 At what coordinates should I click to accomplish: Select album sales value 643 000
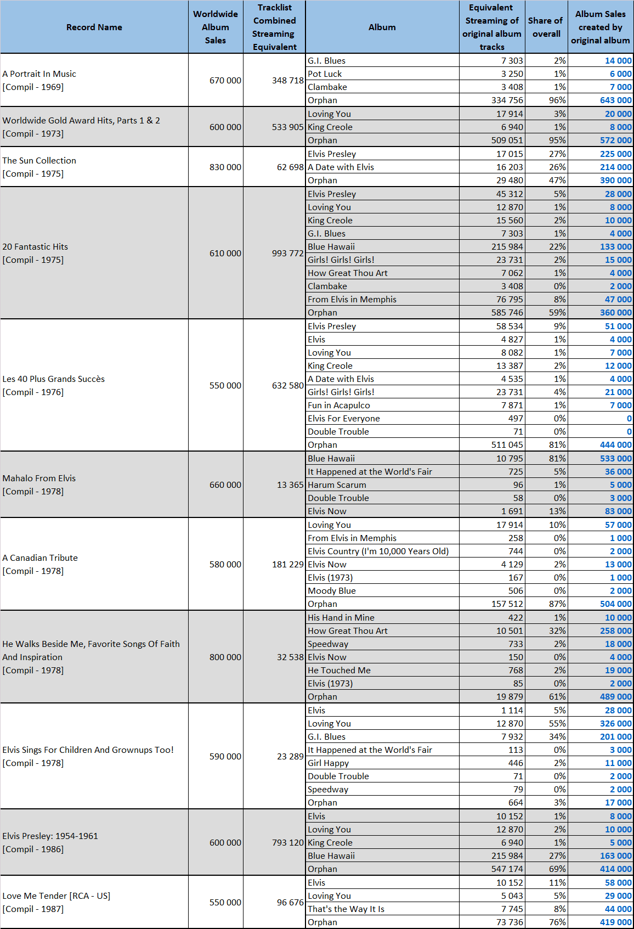[x=601, y=100]
